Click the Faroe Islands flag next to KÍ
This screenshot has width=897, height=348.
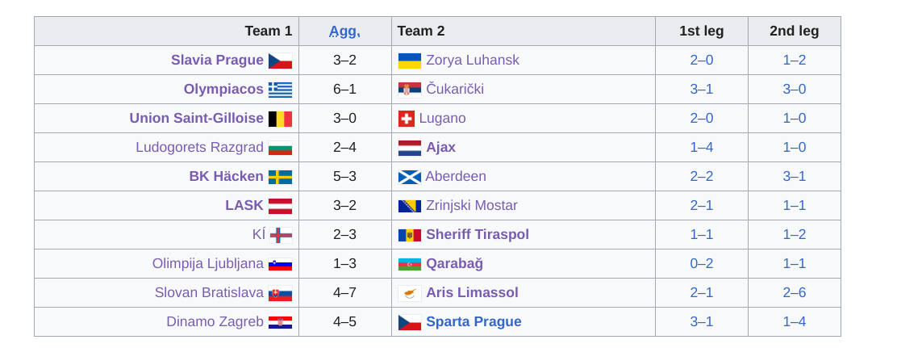[x=281, y=235]
